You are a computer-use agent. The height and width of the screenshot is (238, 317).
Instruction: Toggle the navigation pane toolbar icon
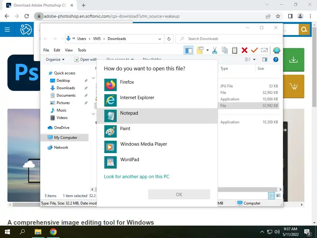(189, 50)
